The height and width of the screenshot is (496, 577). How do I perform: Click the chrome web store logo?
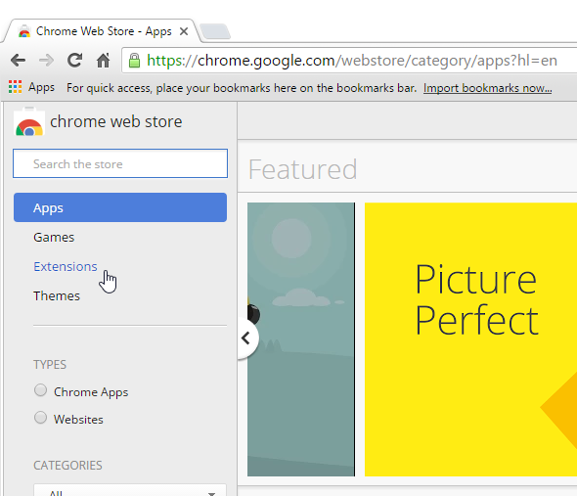point(29,122)
